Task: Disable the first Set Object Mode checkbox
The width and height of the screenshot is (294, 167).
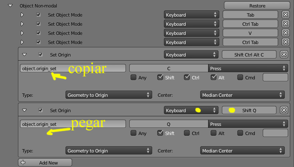Action: tap(39, 15)
